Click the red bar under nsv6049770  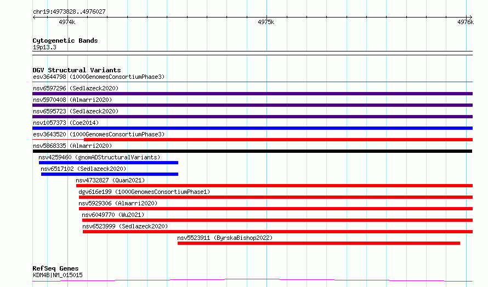point(277,220)
